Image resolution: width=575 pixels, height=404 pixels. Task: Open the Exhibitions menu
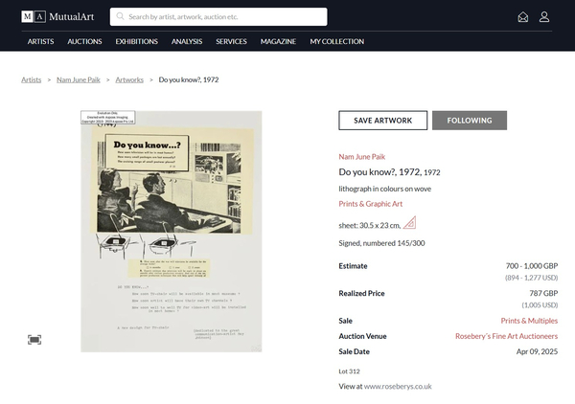(137, 41)
